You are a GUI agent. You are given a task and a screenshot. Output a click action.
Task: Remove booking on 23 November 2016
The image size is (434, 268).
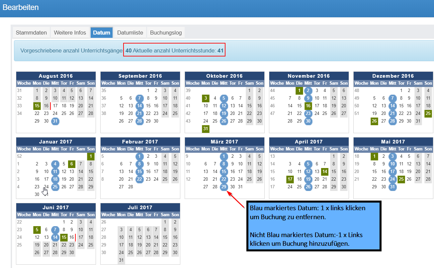click(x=308, y=114)
